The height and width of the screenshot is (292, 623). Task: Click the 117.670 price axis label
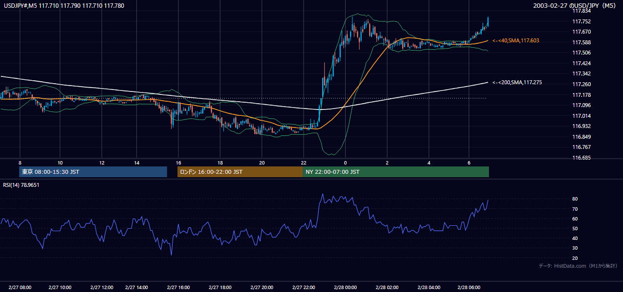point(582,32)
